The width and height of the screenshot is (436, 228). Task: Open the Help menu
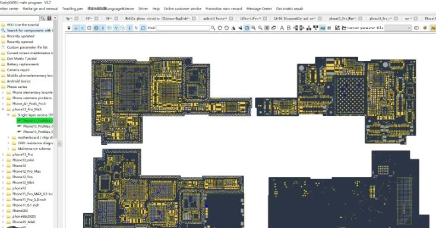point(156,9)
